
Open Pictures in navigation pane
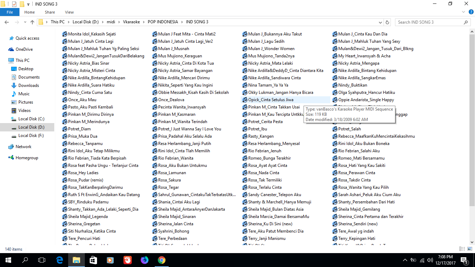tap(26, 102)
